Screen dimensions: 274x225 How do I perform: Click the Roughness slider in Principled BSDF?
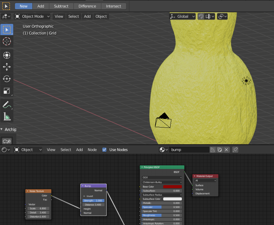click(162, 215)
